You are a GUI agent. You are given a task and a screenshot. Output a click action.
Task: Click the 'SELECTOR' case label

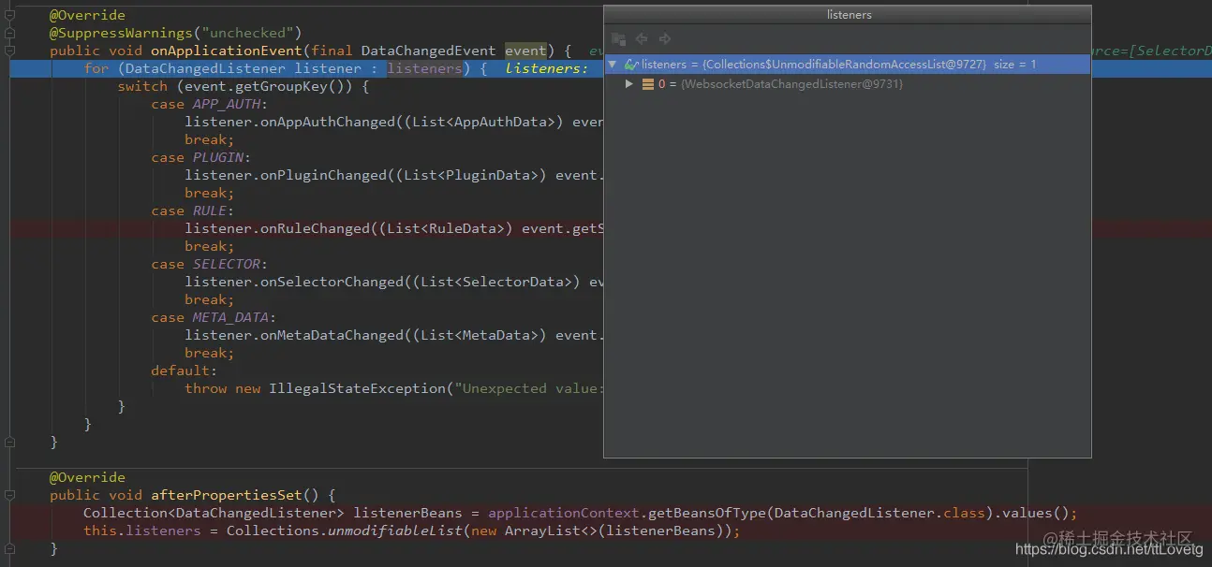point(227,264)
